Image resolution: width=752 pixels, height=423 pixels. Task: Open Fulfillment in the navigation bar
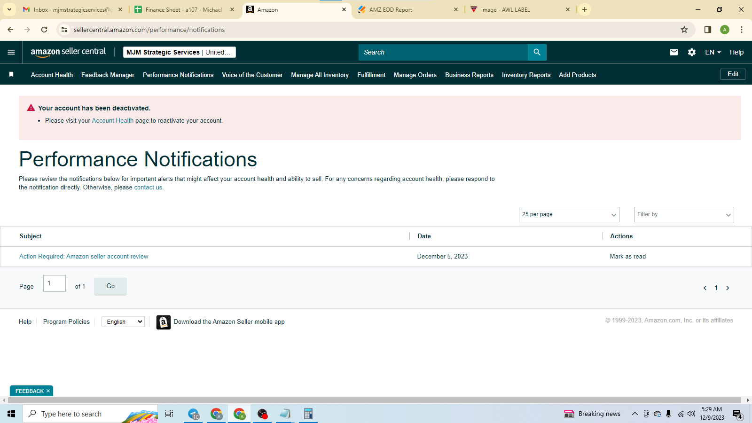tap(371, 75)
